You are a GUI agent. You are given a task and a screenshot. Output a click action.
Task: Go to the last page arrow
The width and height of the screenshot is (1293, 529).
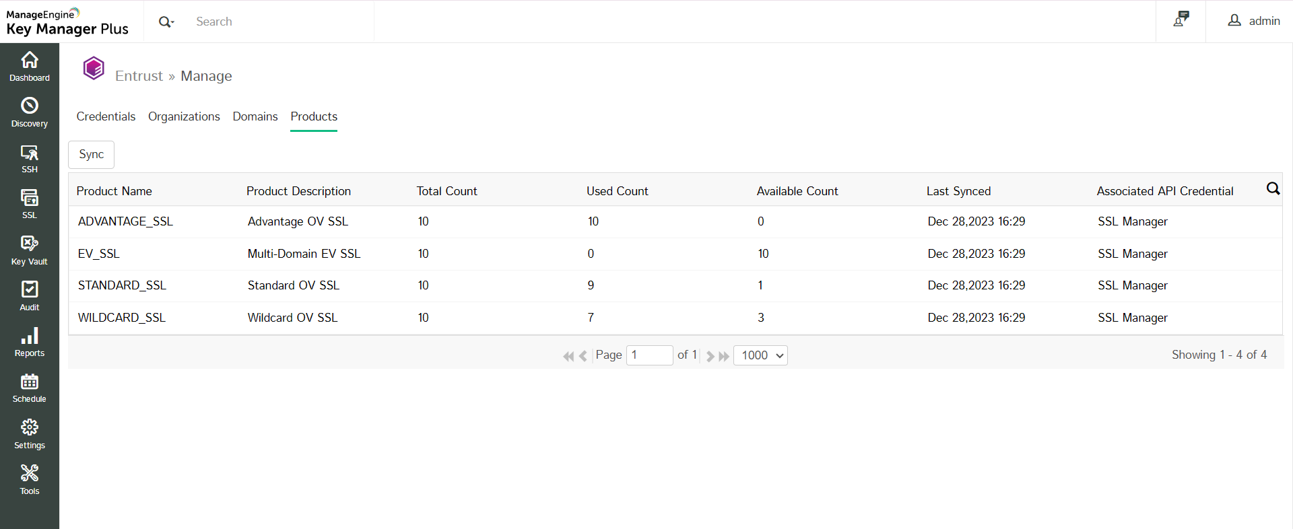pyautogui.click(x=724, y=356)
